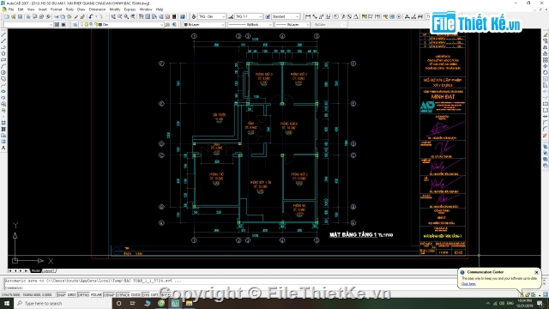Click the Plot printer icon

point(28,17)
